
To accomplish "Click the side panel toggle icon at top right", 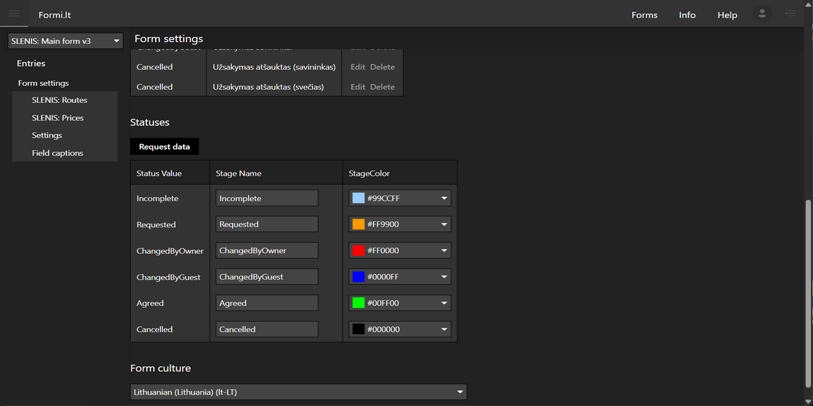I will [x=790, y=14].
